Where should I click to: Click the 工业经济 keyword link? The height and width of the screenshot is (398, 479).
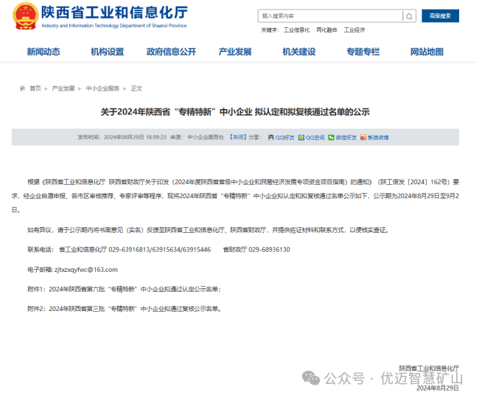coord(354,30)
